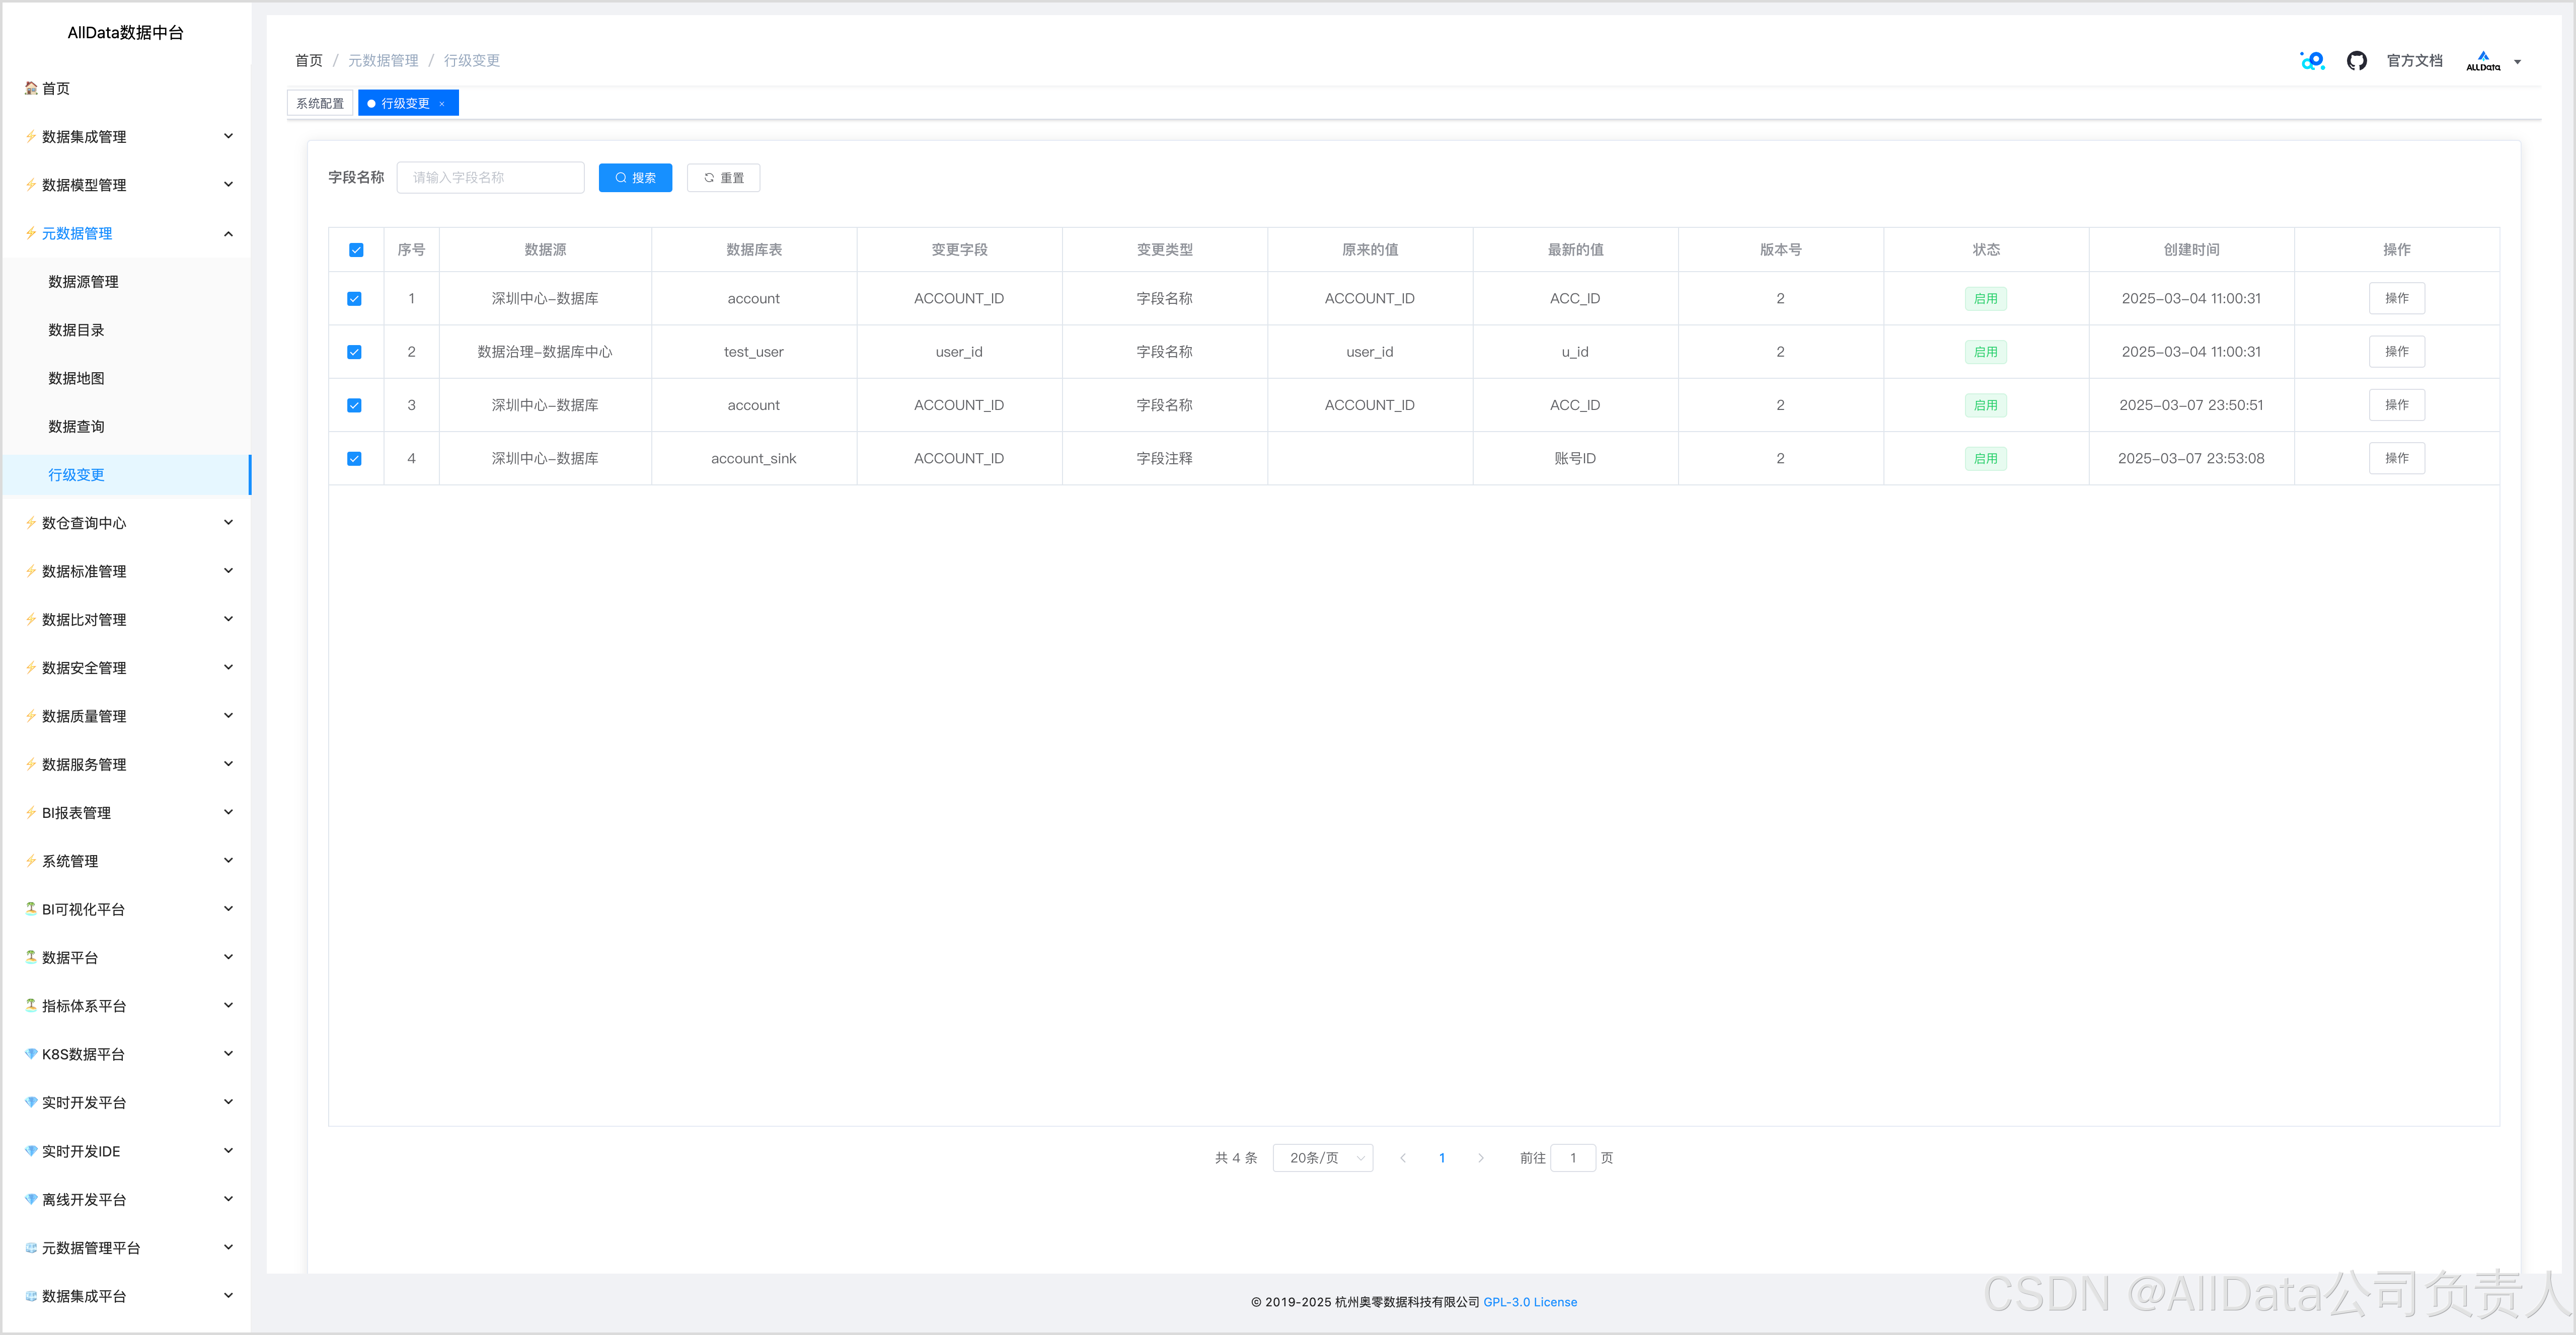Screen dimensions: 2576x1335
Task: Uncheck the test_user row checkbox
Action: (x=354, y=352)
